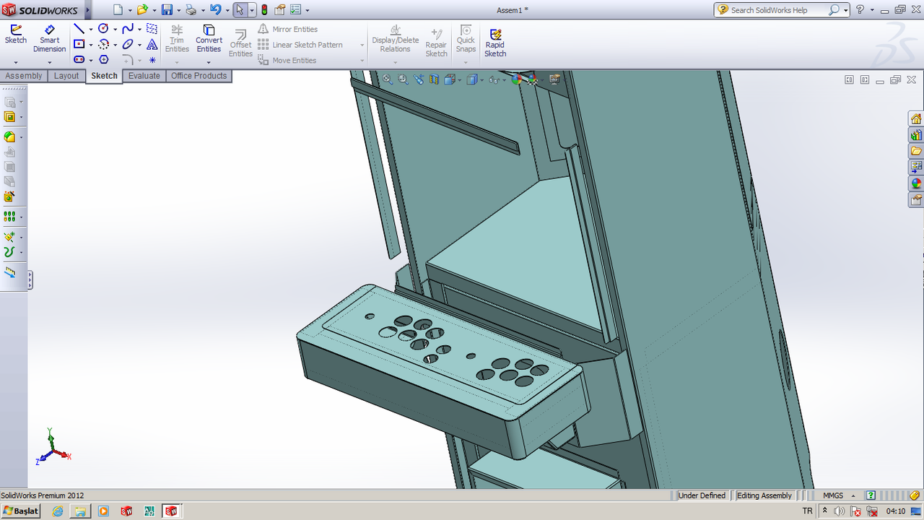Screen dimensions: 924x520
Task: Click Open folder icon
Action: pos(142,9)
